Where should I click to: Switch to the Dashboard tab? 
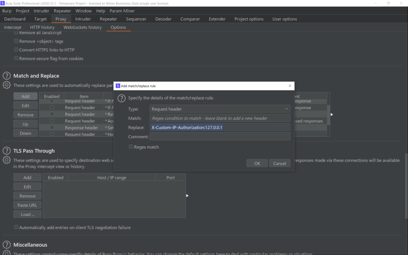pos(15,19)
